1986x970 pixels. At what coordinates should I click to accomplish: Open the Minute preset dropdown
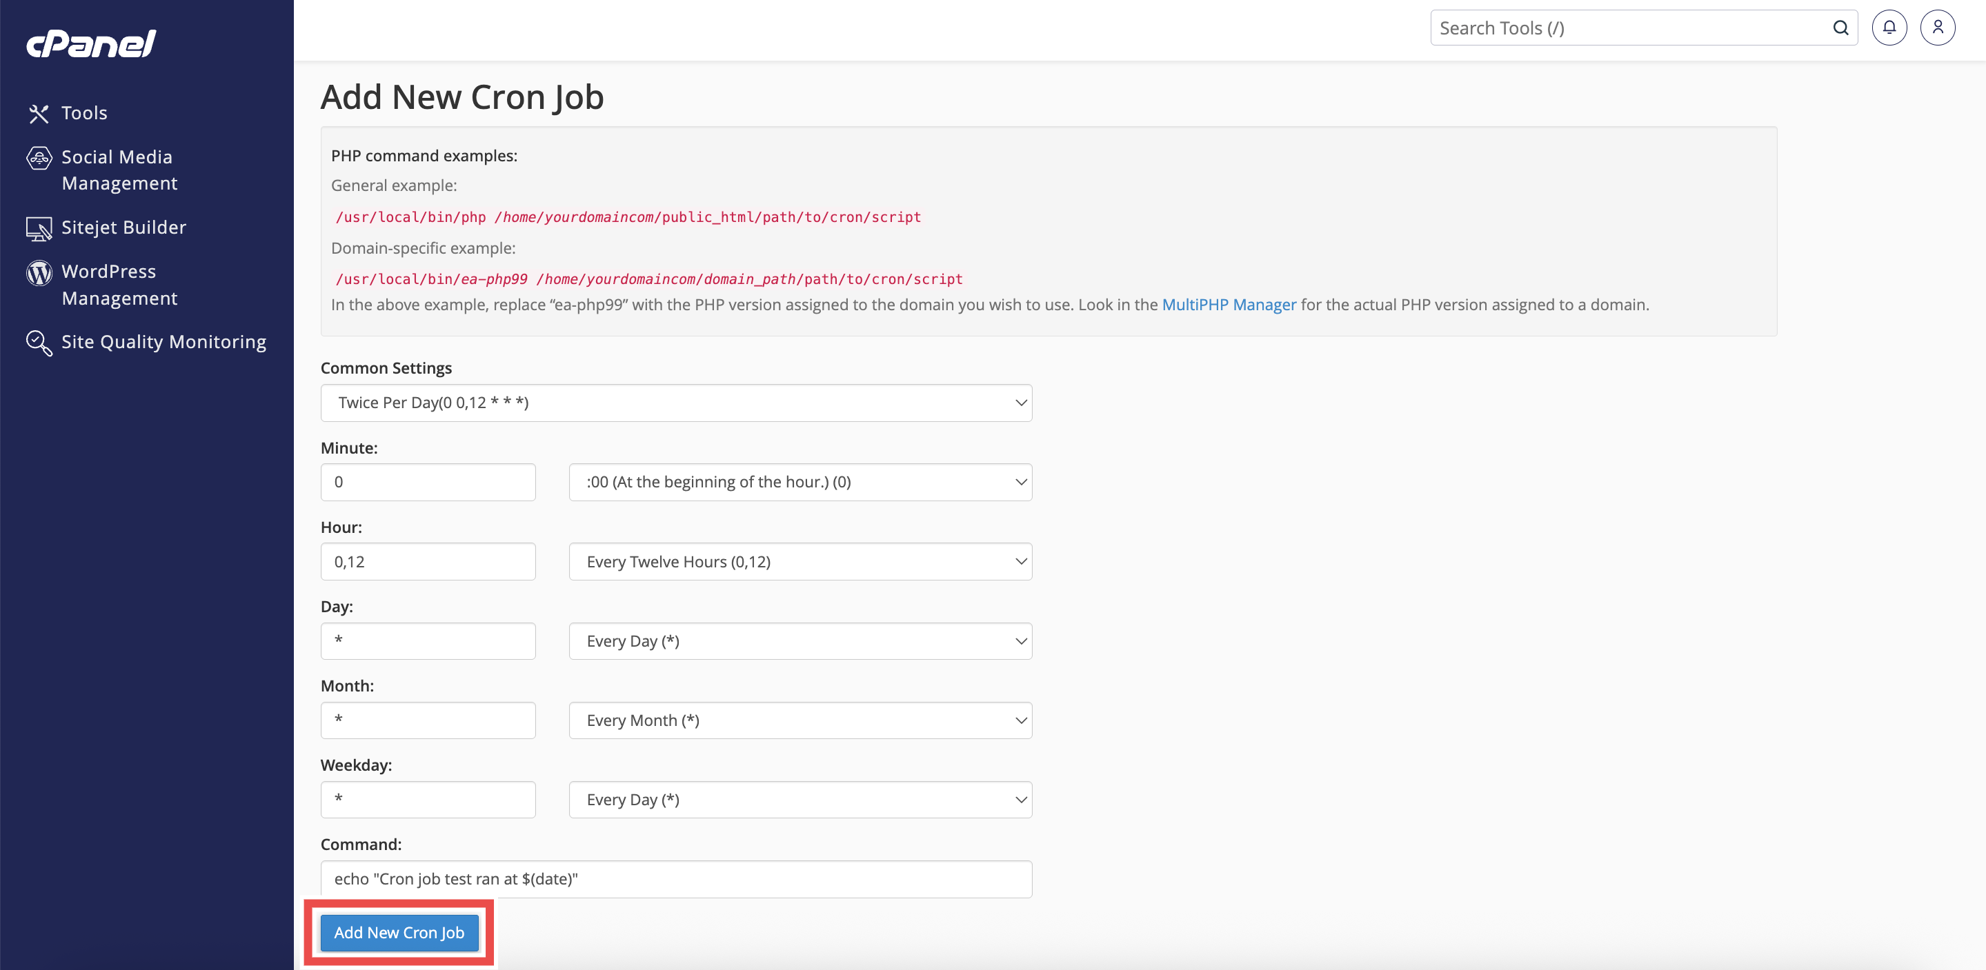click(800, 483)
